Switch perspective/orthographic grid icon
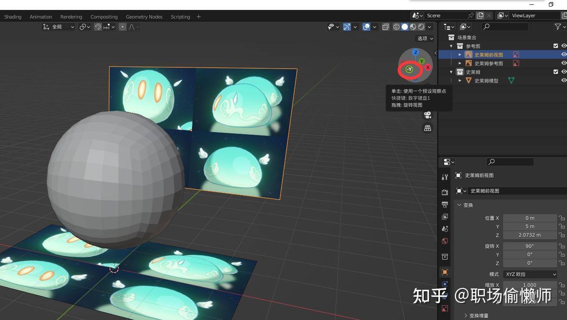The height and width of the screenshot is (320, 567). point(428,128)
